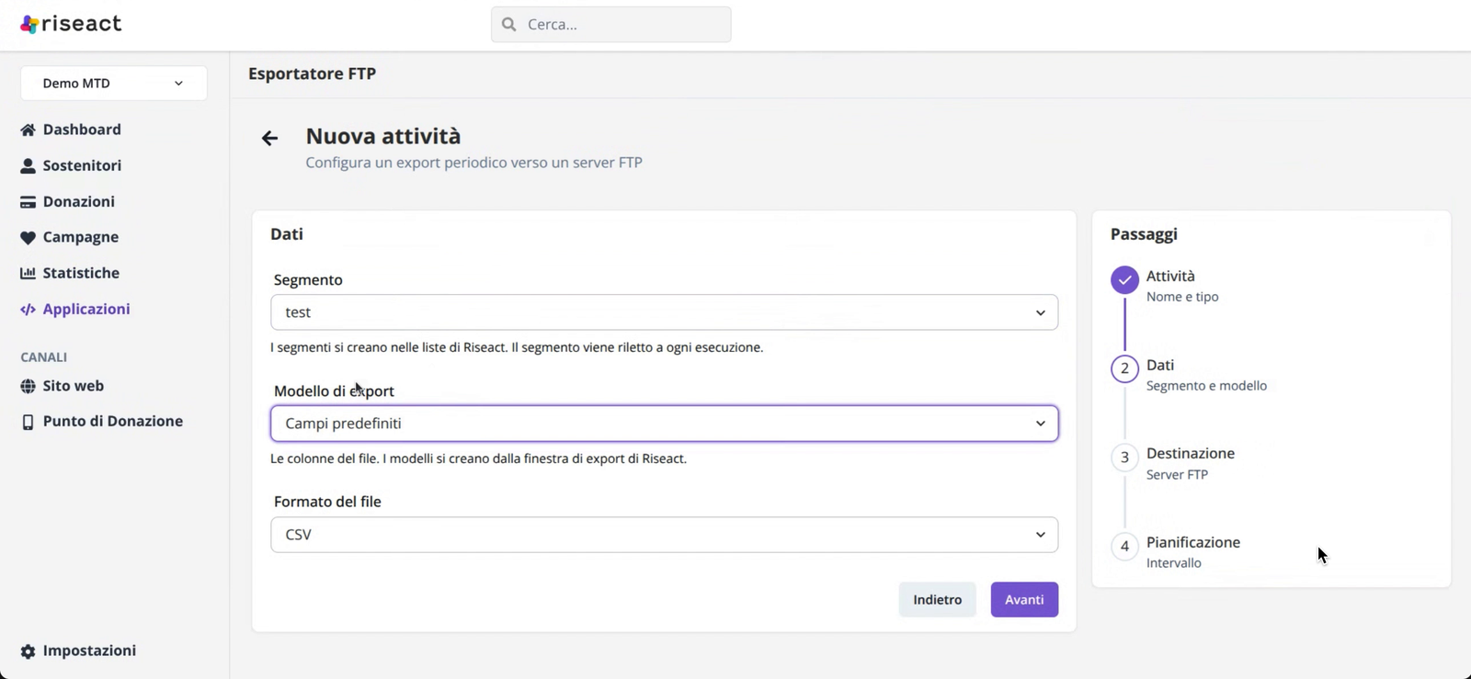Click the Sostenitori person icon
Viewport: 1471px width, 679px height.
coord(28,165)
